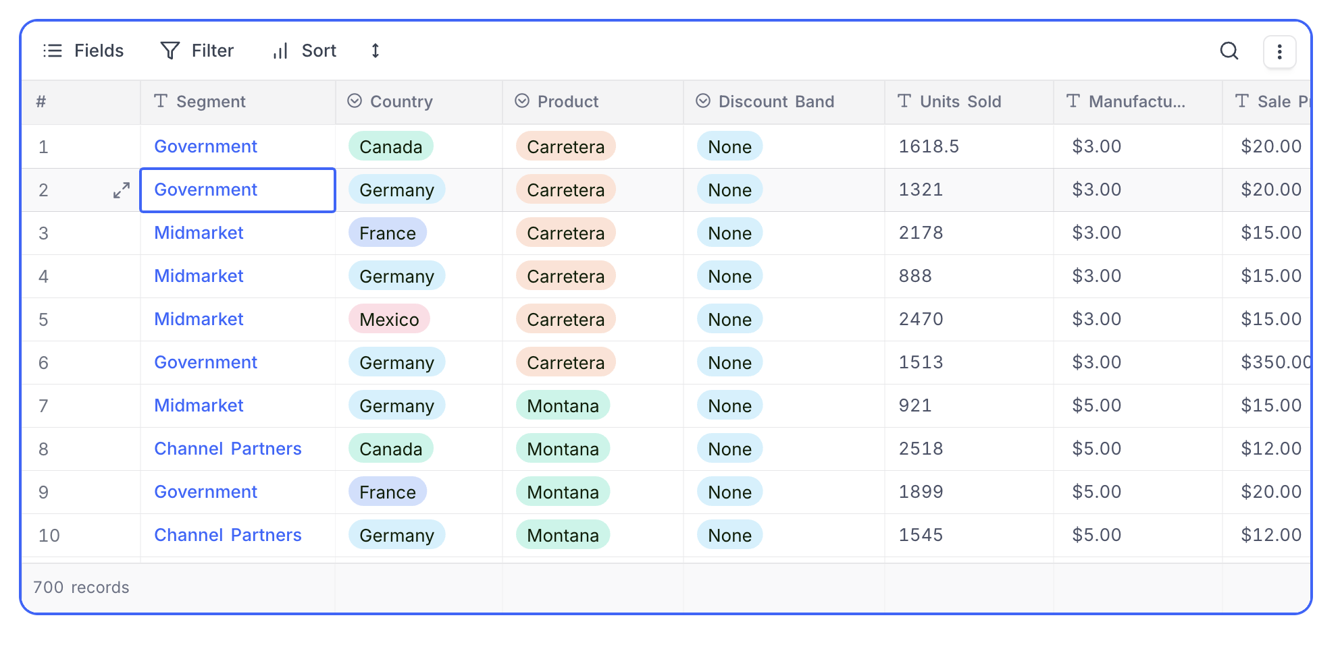Open the Manufacturing price column header

coord(1136,102)
